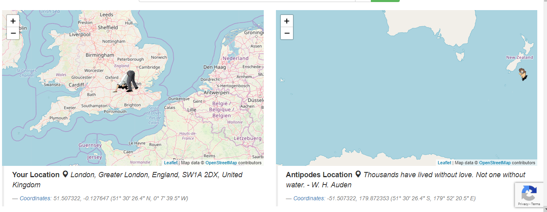
Task: Open OpenStreetMap link on the left map
Action: coord(221,163)
